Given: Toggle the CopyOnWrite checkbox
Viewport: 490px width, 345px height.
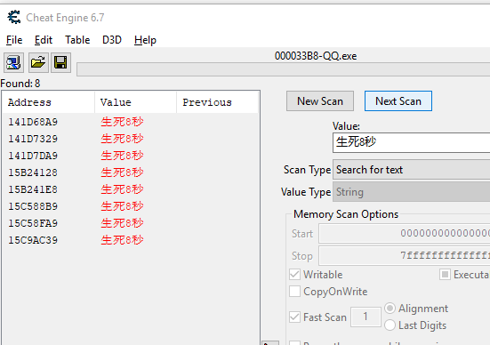Looking at the screenshot, I should pyautogui.click(x=294, y=292).
